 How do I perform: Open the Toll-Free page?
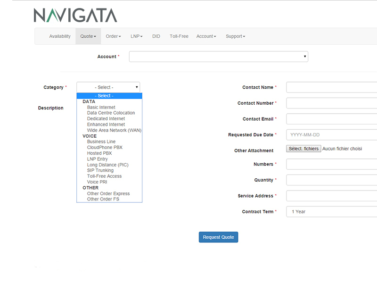point(179,36)
